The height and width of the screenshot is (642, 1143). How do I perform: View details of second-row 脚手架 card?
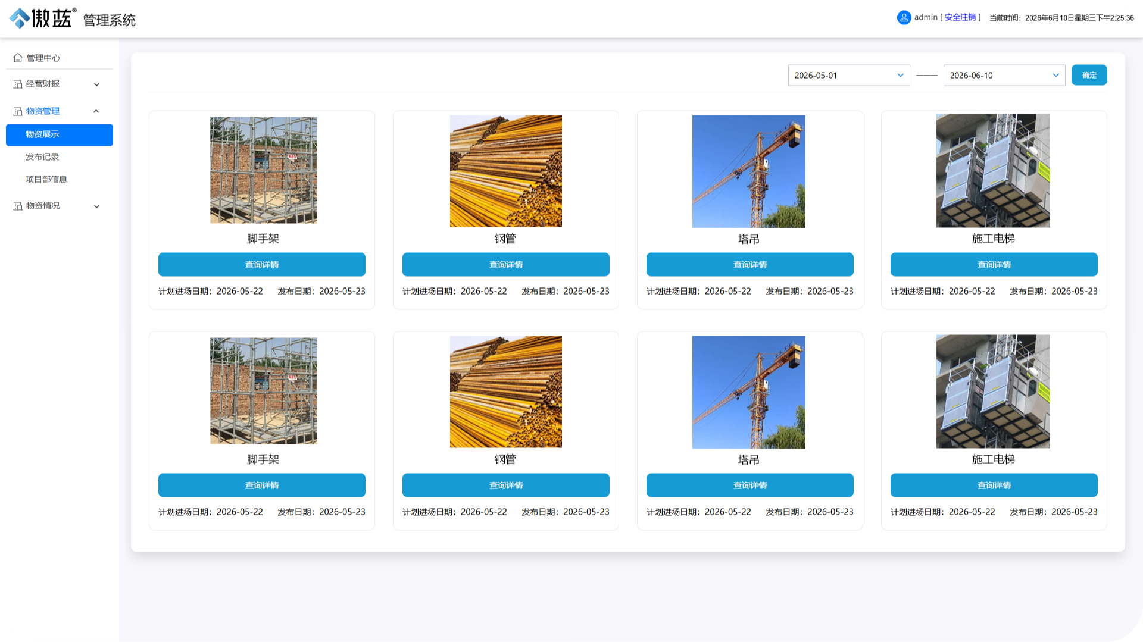(x=262, y=486)
